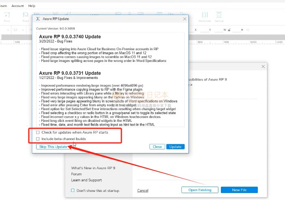Viewport: 285px width, 200px height.
Task: Click Open Existing in welcome window
Action: coord(200,190)
